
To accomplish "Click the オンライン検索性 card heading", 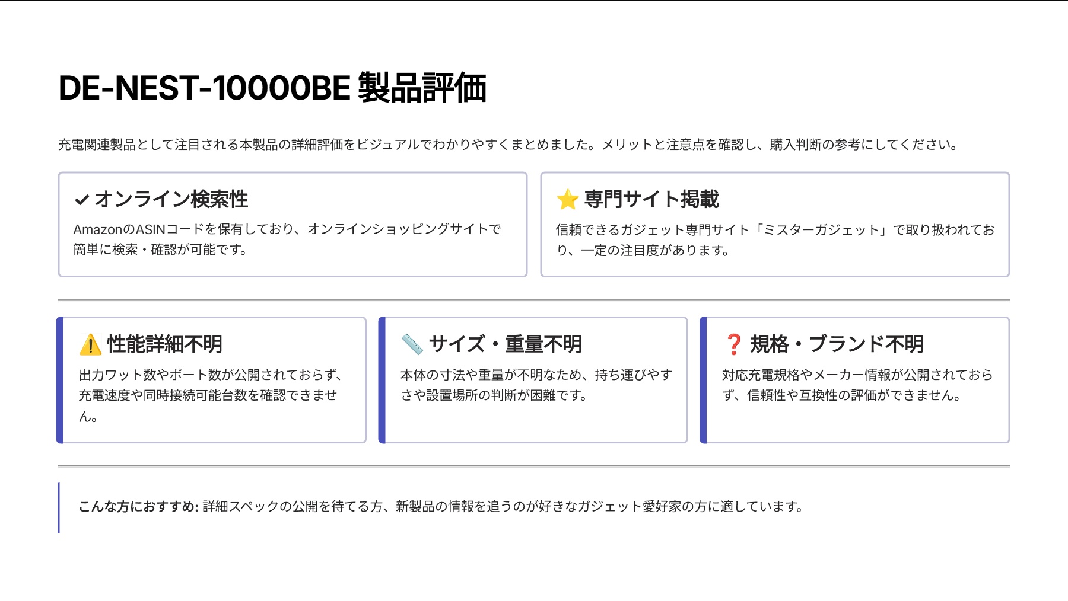I will pos(171,199).
